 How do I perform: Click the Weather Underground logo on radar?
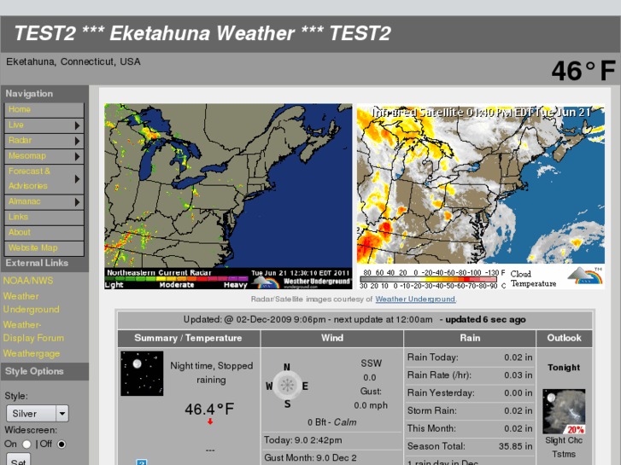(302, 282)
